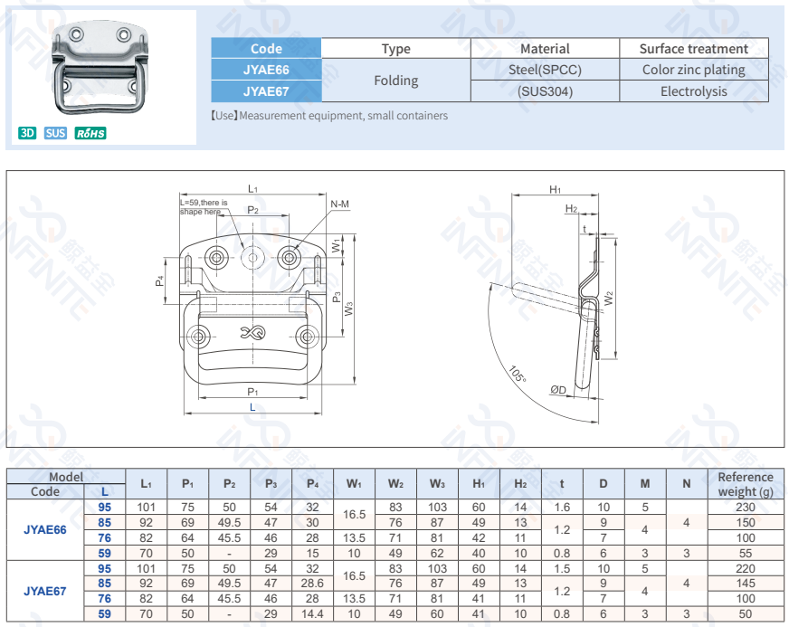Click the Surface treatment column header
Image resolution: width=789 pixels, height=627 pixels.
click(693, 49)
